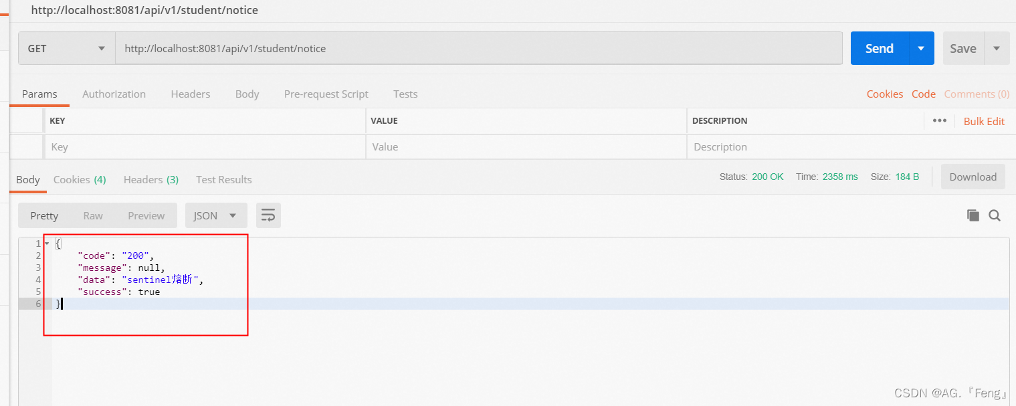
Task: Select Raw view mode
Action: (93, 215)
